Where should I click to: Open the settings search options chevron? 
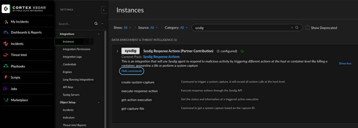[x=102, y=23]
